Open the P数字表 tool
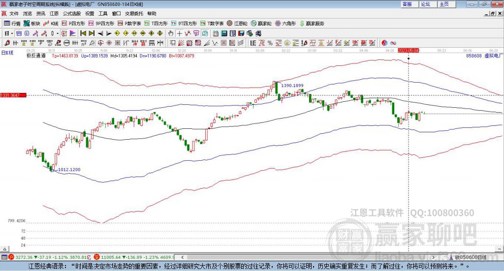The width and height of the screenshot is (504, 271). pos(129,24)
